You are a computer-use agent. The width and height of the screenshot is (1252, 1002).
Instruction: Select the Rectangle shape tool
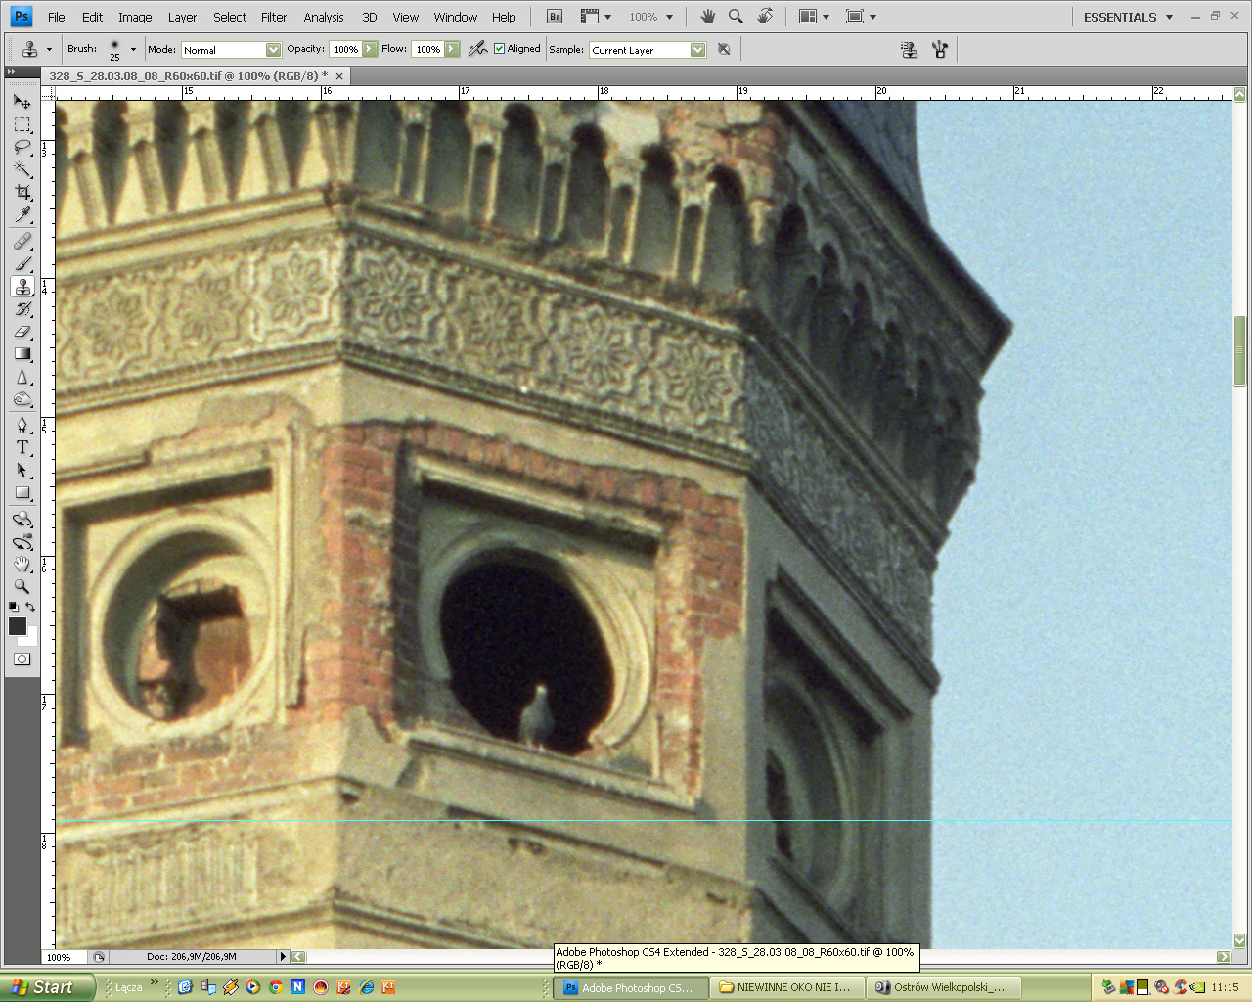point(22,493)
